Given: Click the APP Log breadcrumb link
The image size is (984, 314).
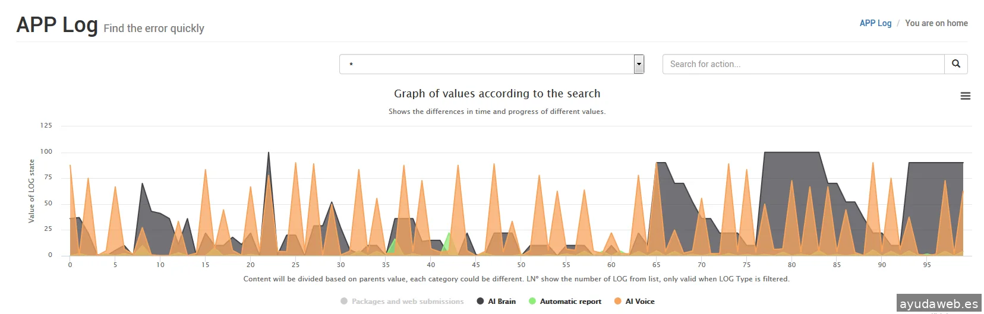Looking at the screenshot, I should coord(875,23).
